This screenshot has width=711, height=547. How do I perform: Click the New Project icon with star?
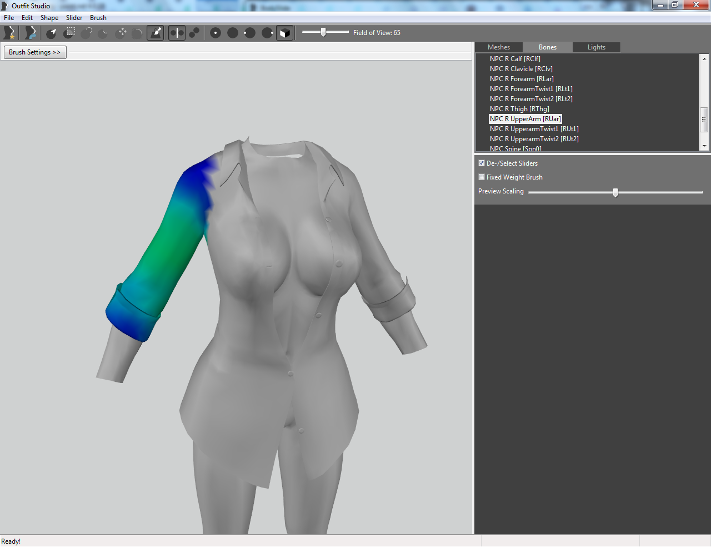[x=9, y=33]
